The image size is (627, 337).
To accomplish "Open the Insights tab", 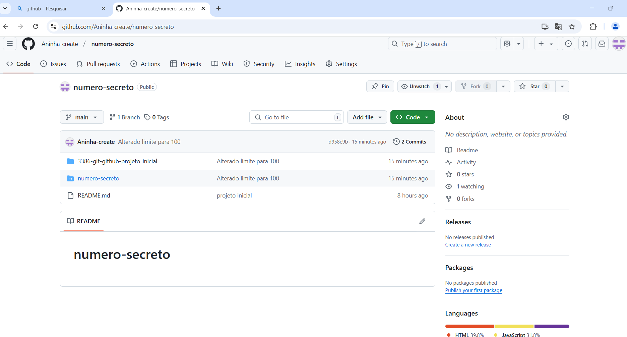I will [300, 64].
